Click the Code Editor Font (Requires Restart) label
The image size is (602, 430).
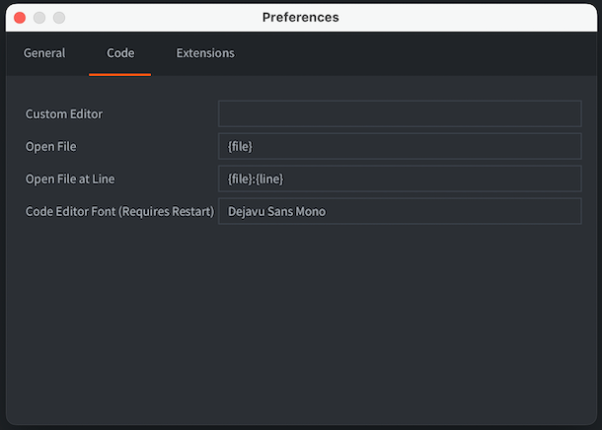(119, 211)
